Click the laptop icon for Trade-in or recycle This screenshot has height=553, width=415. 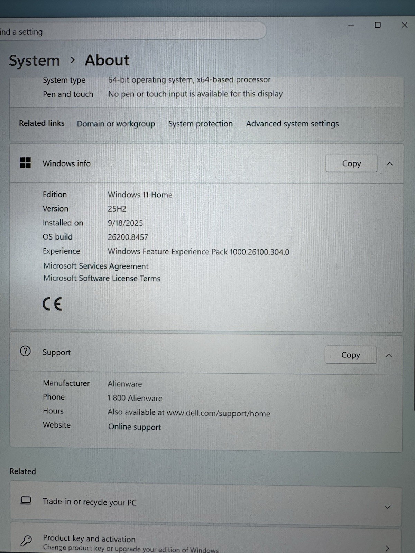click(26, 500)
